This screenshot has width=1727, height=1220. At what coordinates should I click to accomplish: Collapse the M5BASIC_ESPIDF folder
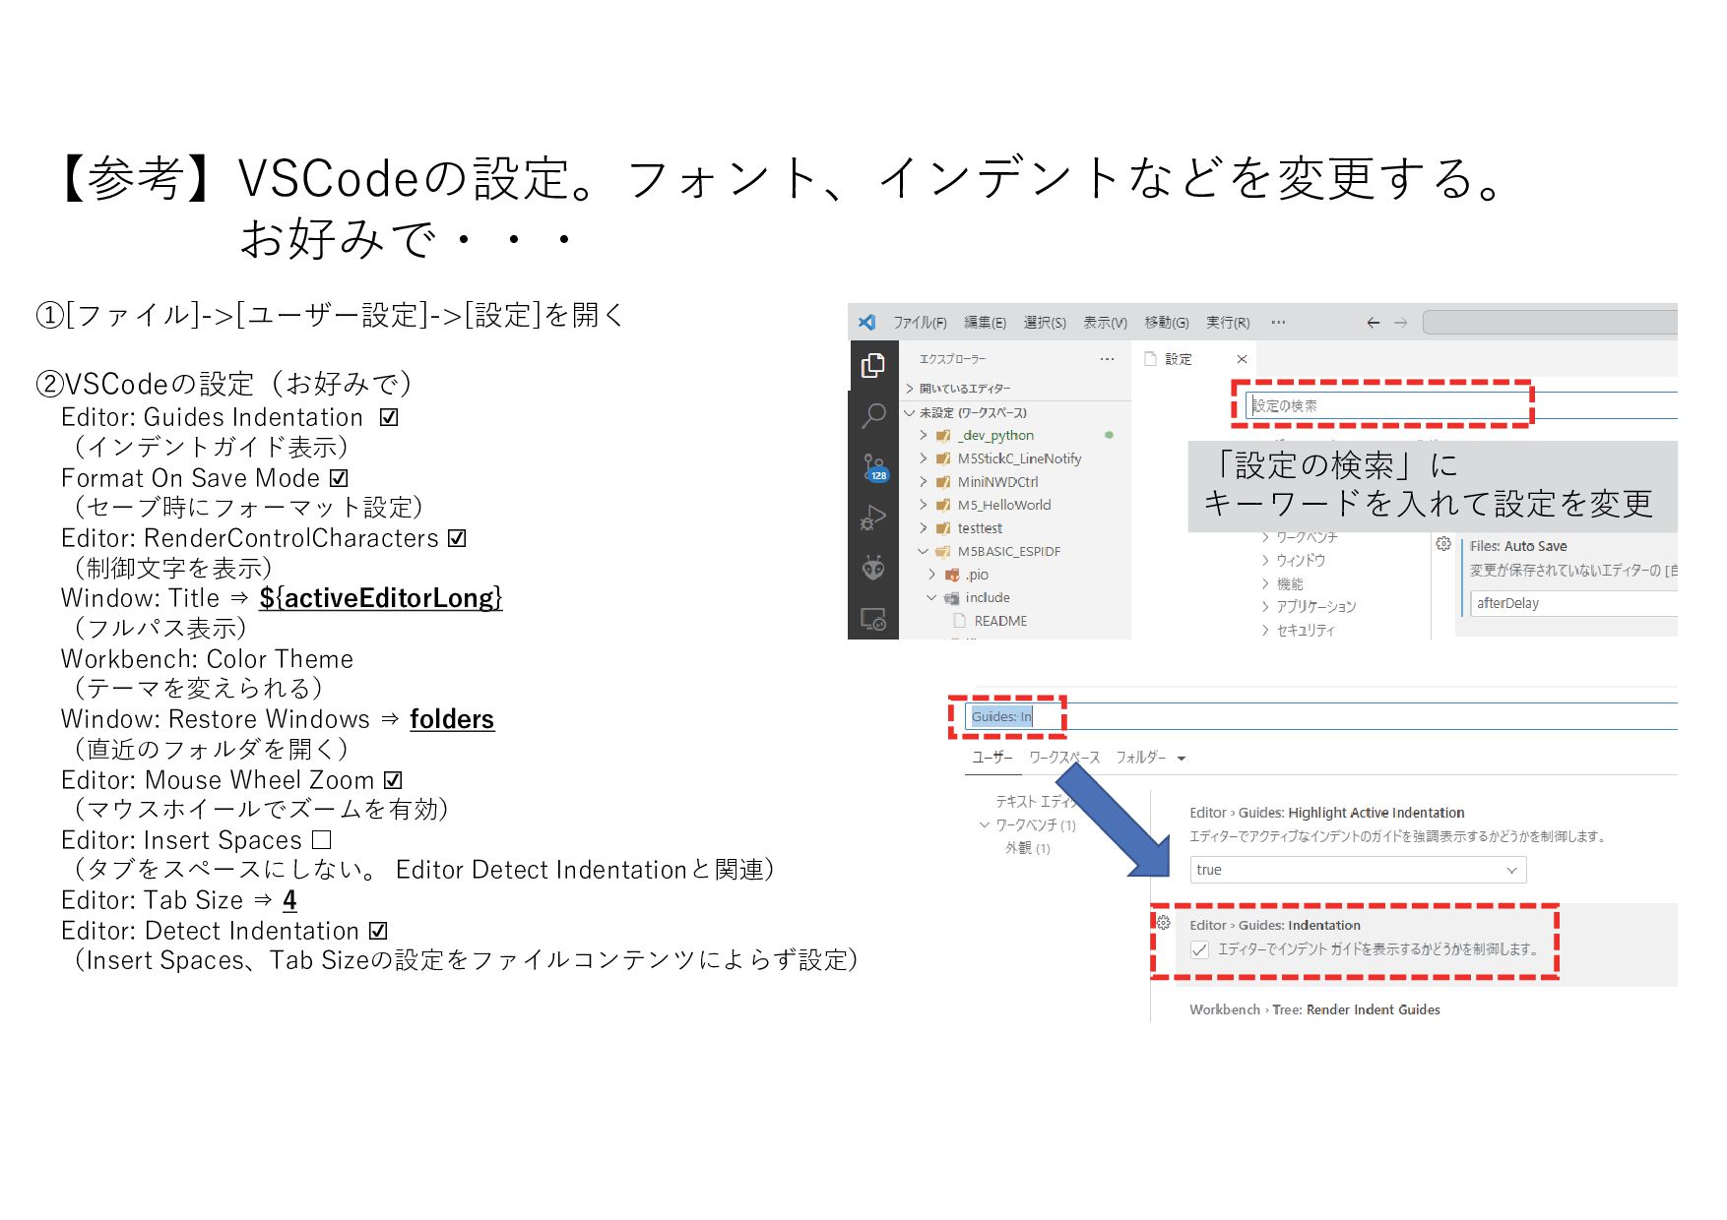coord(924,552)
